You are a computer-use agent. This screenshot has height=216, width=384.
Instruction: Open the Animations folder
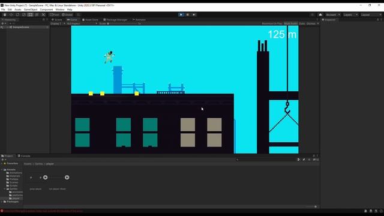coord(14,173)
